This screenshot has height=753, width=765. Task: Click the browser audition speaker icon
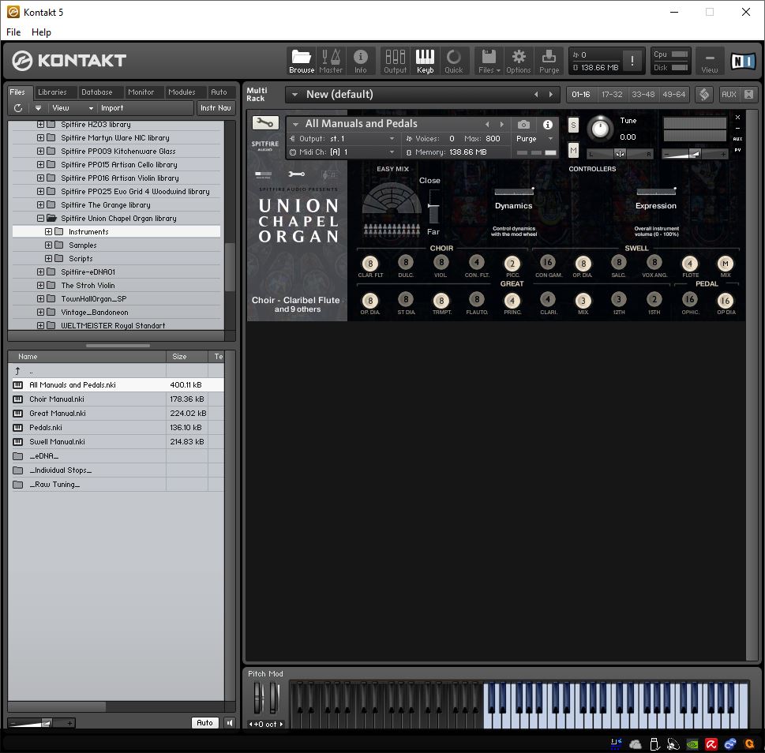(x=229, y=723)
